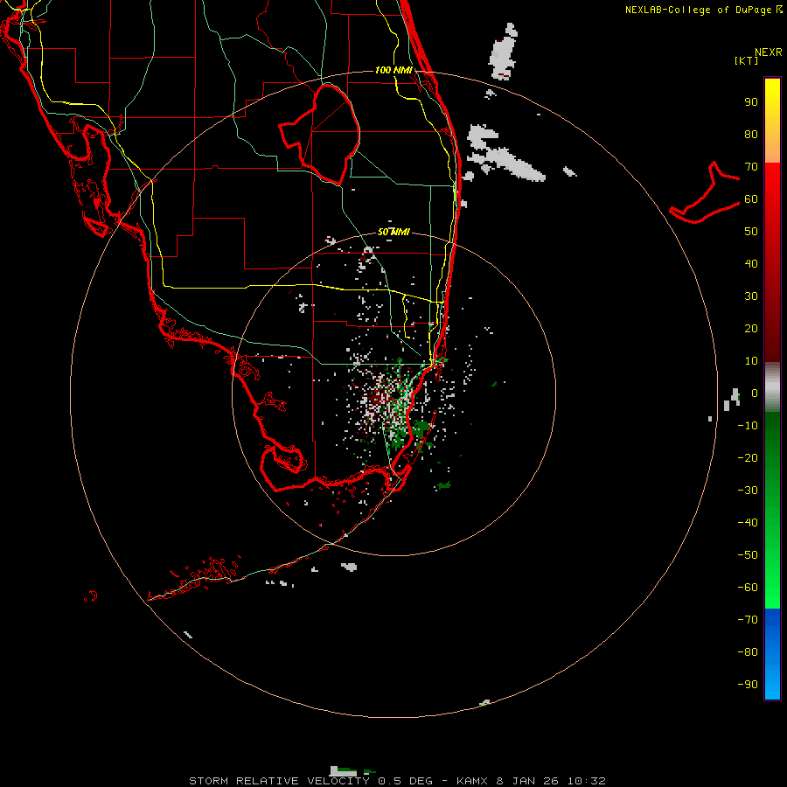This screenshot has width=787, height=787.
Task: Click the 20 value on velocity scale
Action: point(751,329)
